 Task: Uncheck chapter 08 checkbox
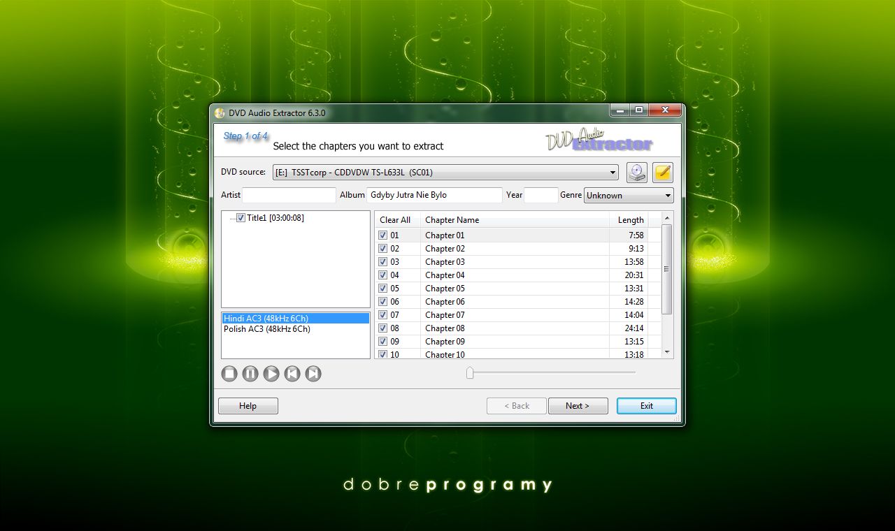382,328
